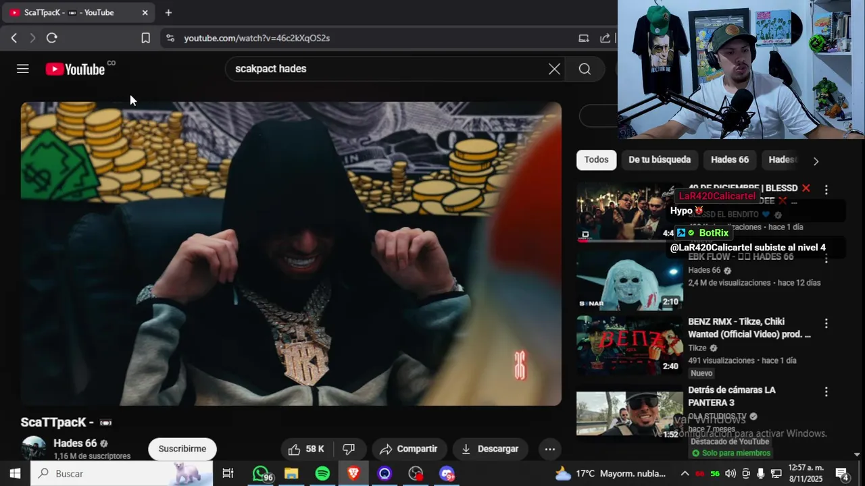Open the EBK FLOW - HADES 66 video title
This screenshot has width=865, height=486.
point(741,257)
